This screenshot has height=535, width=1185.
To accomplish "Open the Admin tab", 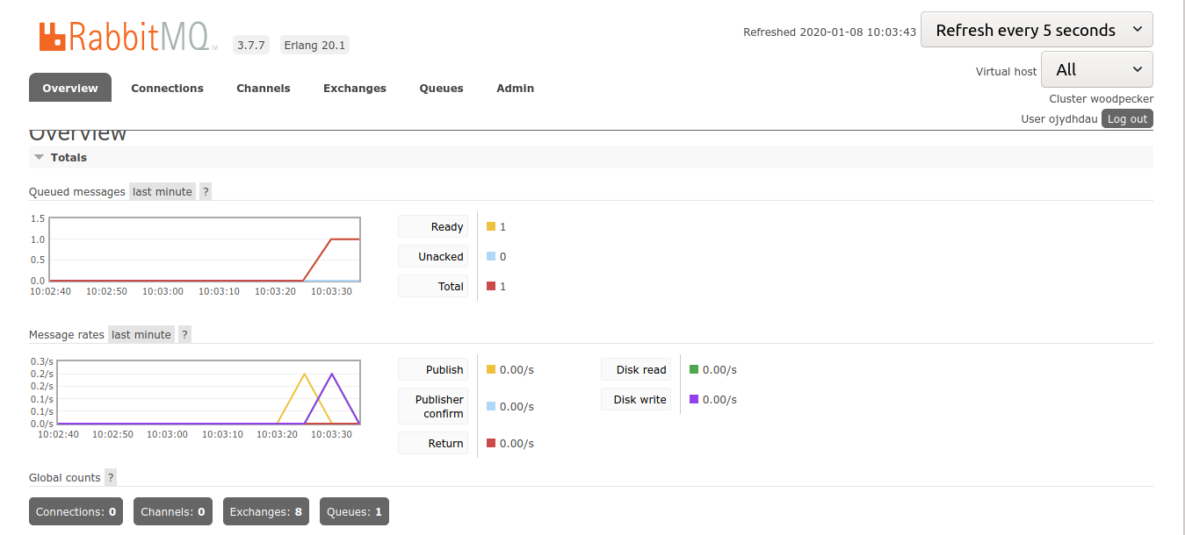I will 515,88.
